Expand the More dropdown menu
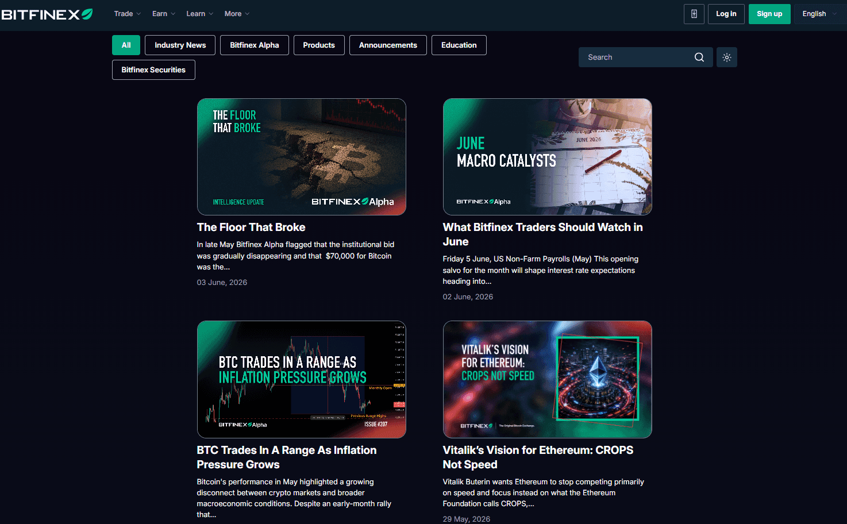 tap(237, 14)
